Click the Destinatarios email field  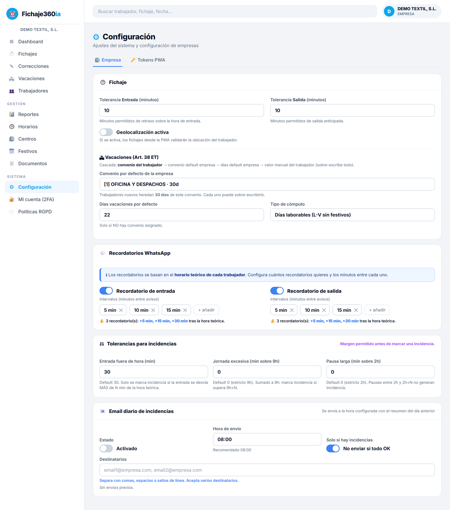pyautogui.click(x=267, y=470)
